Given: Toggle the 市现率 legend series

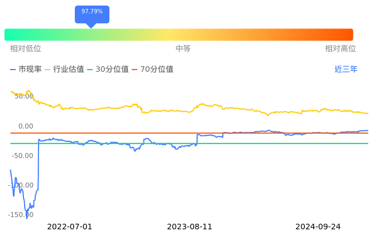Looking at the screenshot, I should [x=26, y=70].
